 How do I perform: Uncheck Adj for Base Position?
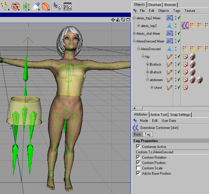pos(138,173)
